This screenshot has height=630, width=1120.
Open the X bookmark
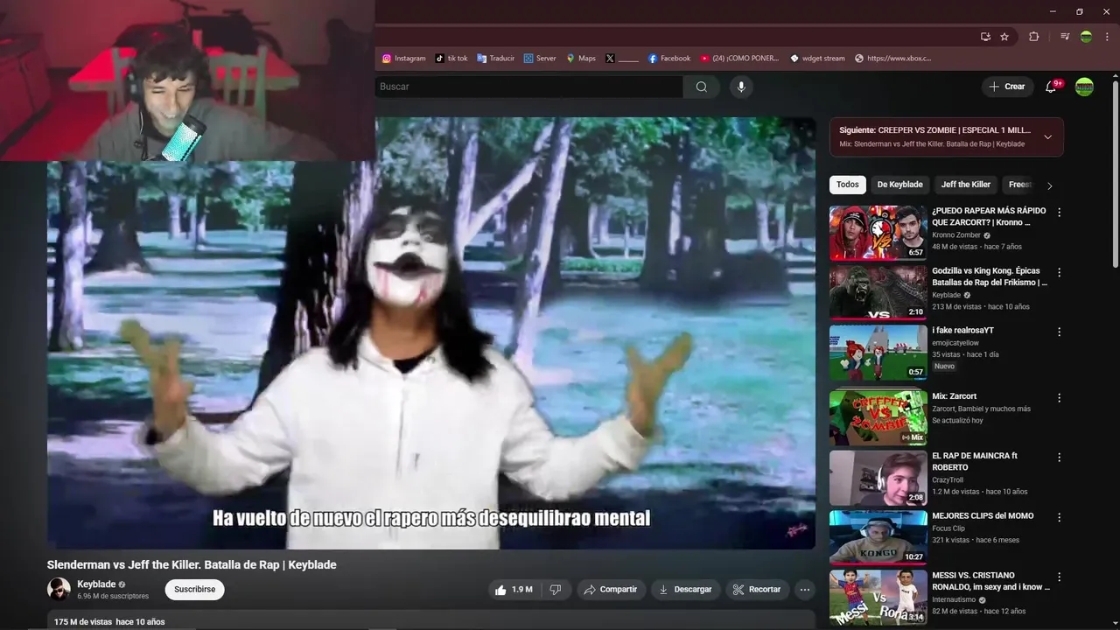tap(622, 59)
